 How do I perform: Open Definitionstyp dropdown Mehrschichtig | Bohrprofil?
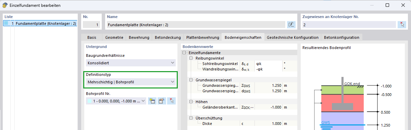[x=130, y=82]
